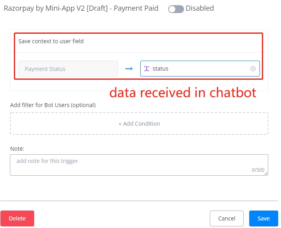The image size is (281, 228).
Task: Clear the status field with the x icon
Action: click(253, 69)
